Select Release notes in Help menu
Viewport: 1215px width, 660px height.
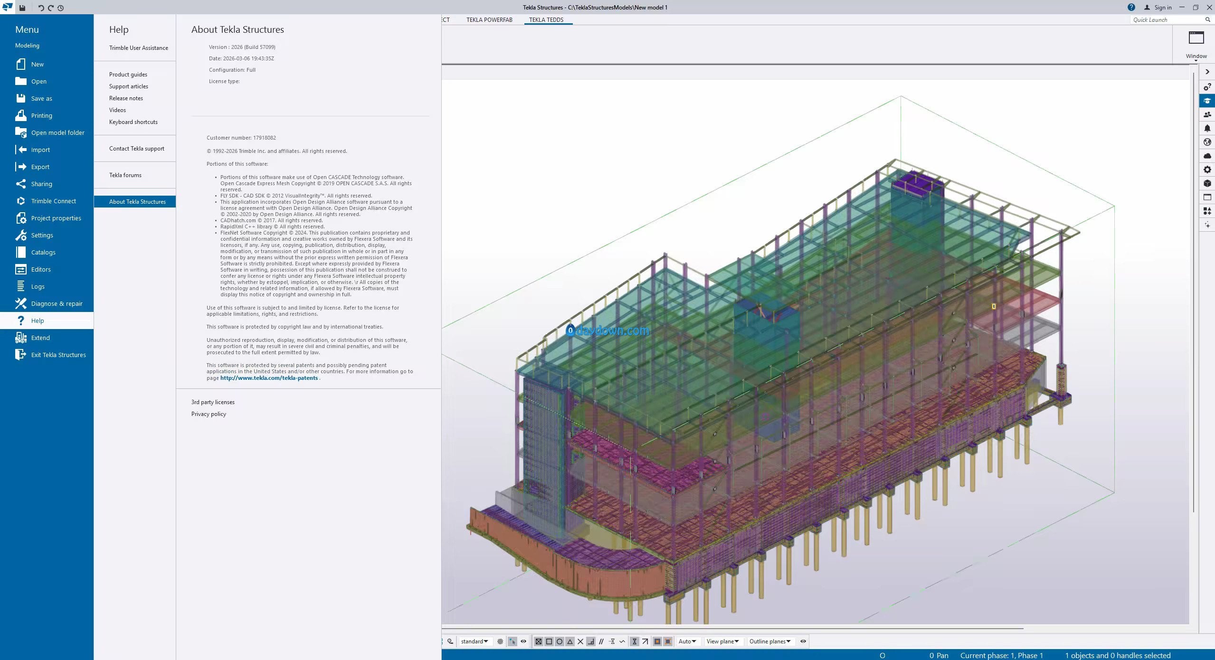[x=126, y=98]
